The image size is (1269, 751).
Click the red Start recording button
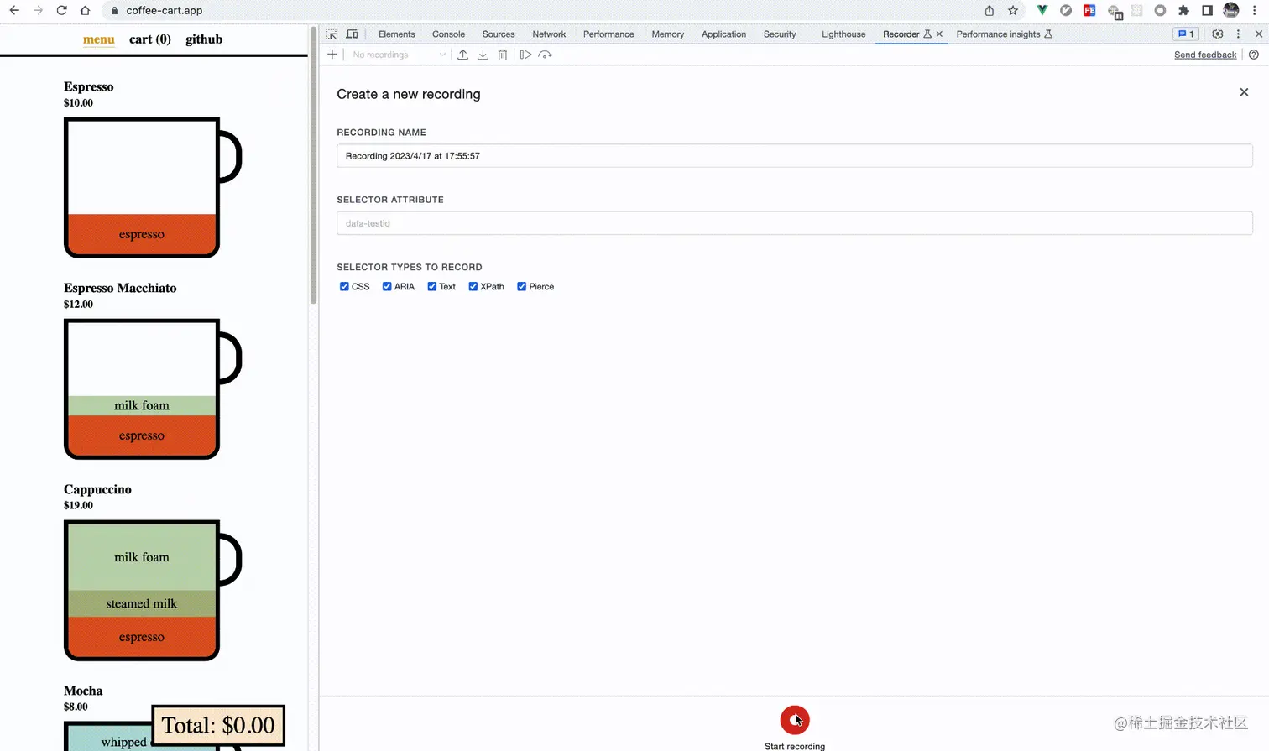pos(795,720)
